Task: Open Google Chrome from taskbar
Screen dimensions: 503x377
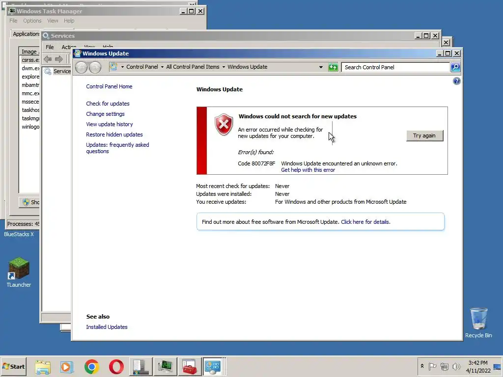Action: coord(92,367)
